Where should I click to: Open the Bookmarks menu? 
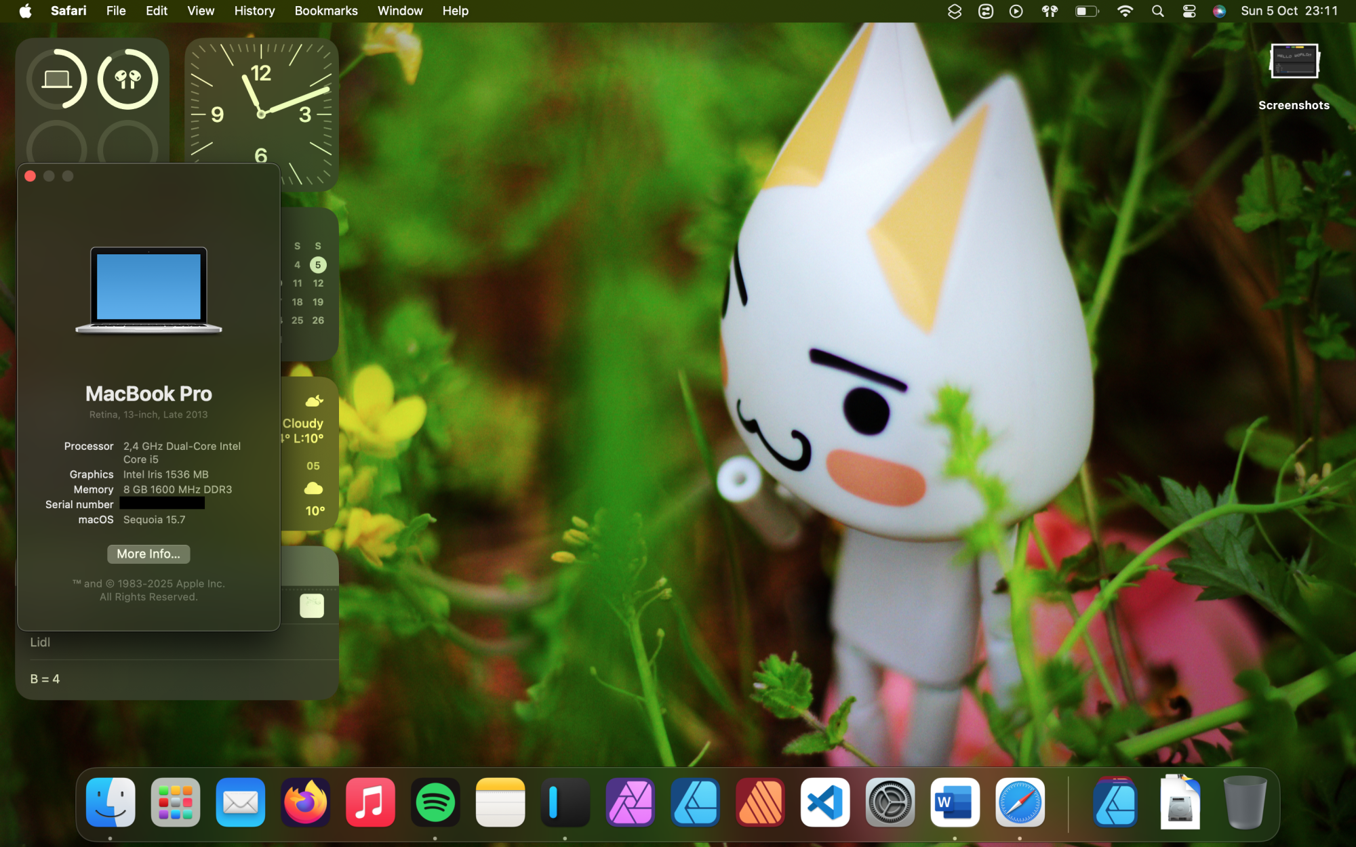tap(325, 11)
